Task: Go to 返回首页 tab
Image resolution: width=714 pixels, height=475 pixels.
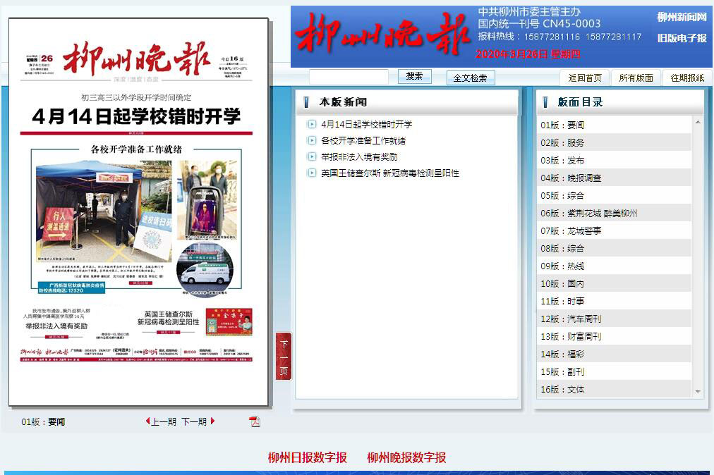Action: pos(585,78)
